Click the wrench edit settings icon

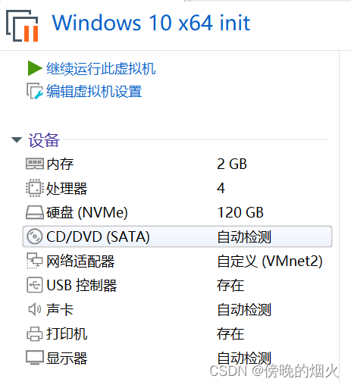point(35,91)
